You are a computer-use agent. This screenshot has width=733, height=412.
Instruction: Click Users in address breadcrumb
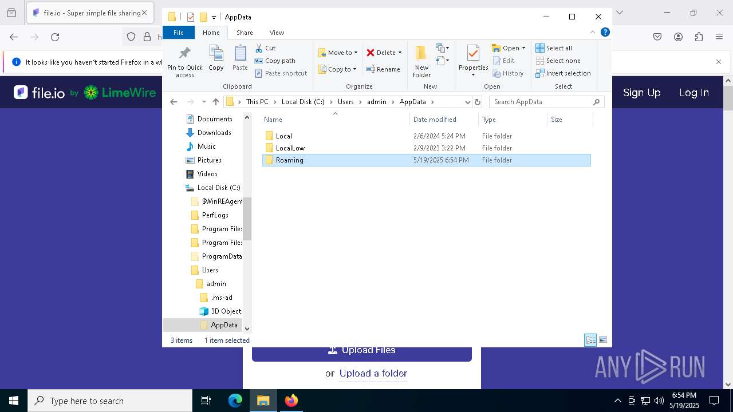(346, 102)
